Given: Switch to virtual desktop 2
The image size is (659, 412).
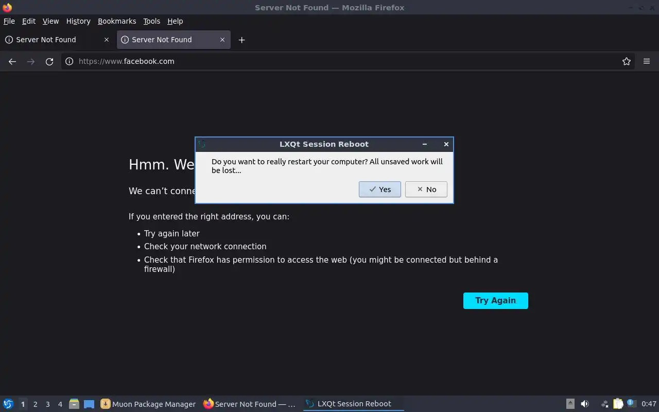Looking at the screenshot, I should click(x=35, y=404).
